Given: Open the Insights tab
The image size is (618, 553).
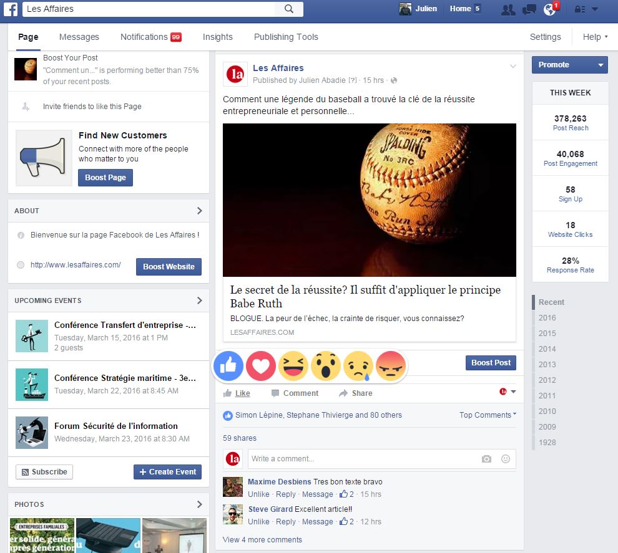Looking at the screenshot, I should [x=218, y=37].
